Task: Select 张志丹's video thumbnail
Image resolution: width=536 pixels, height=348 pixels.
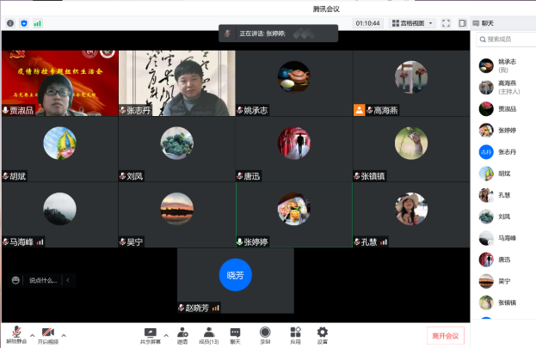Action: [176, 83]
